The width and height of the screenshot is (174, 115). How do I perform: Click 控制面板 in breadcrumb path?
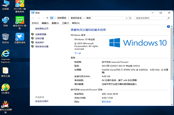(x=62, y=18)
